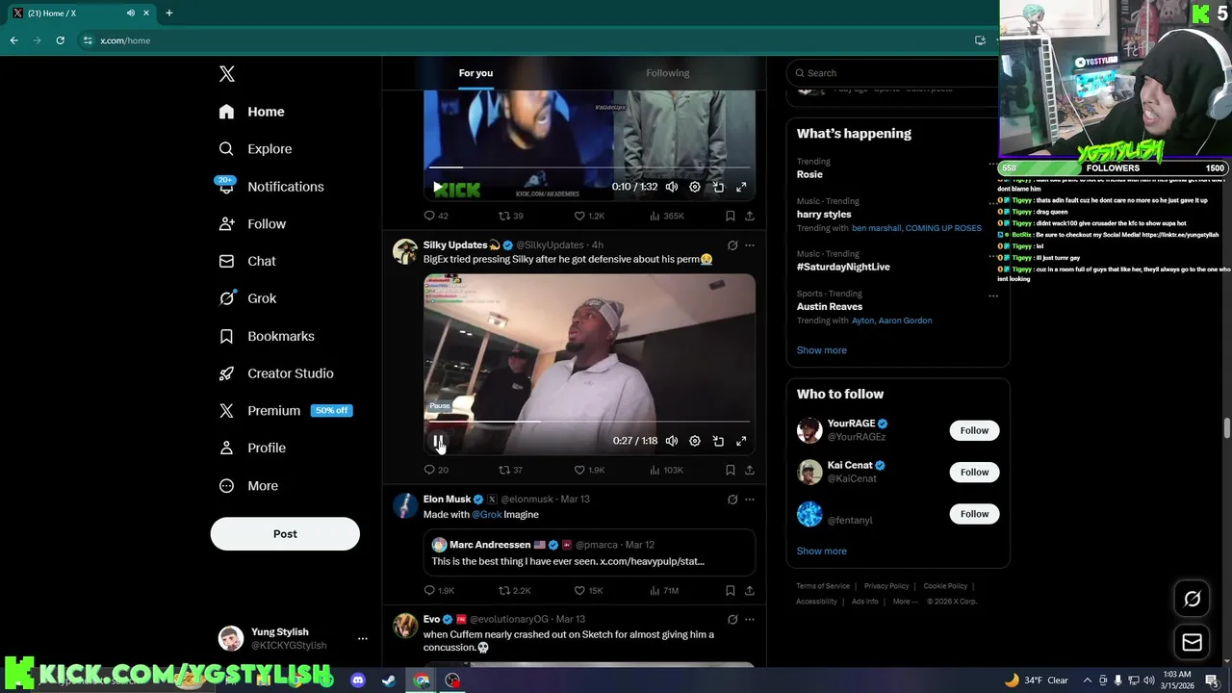Open floating Grok button
1232x693 pixels.
point(1192,599)
